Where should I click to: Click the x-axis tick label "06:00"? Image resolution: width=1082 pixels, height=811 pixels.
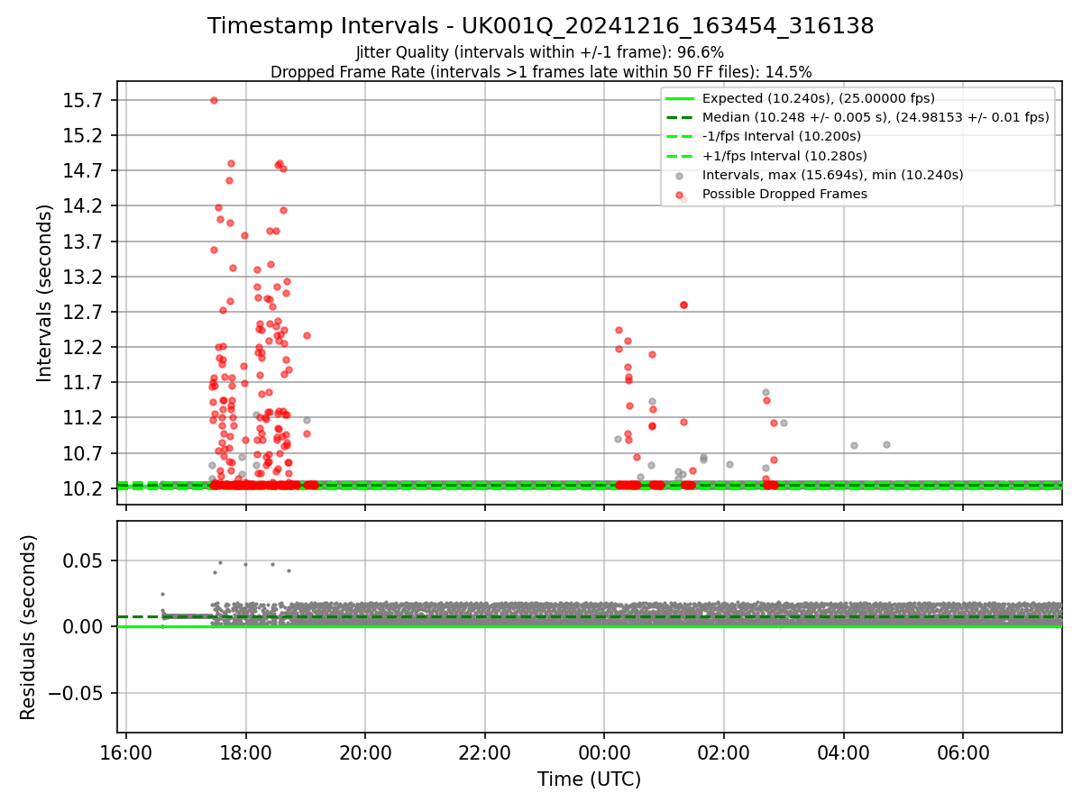(x=963, y=753)
